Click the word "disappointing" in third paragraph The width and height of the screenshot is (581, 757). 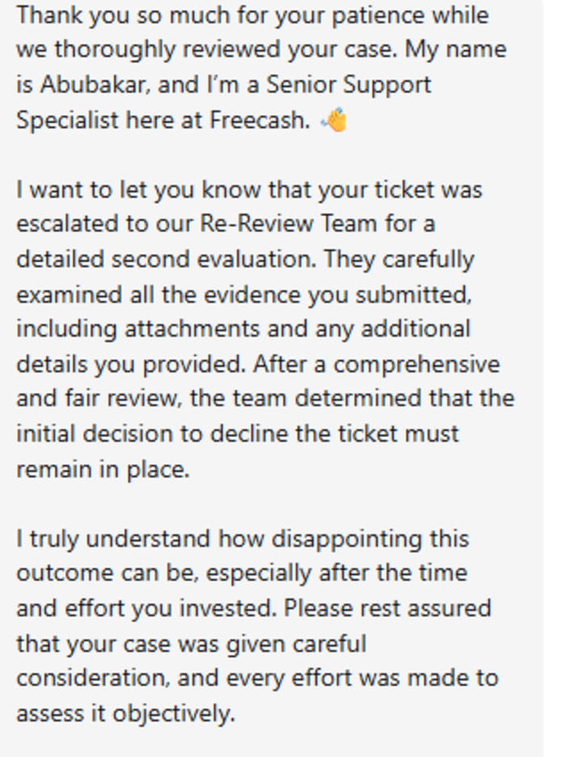346,539
